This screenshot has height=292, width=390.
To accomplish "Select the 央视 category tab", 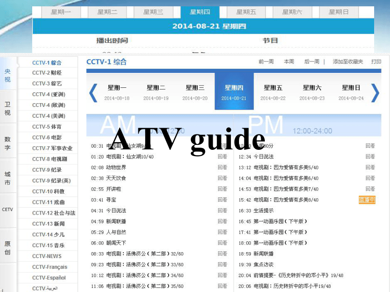I will point(8,75).
